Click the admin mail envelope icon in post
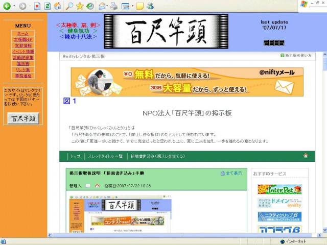Image resolution: width=327 pixels, height=245 pixels. point(88,185)
